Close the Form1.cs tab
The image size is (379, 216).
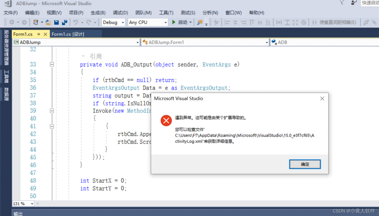45,34
